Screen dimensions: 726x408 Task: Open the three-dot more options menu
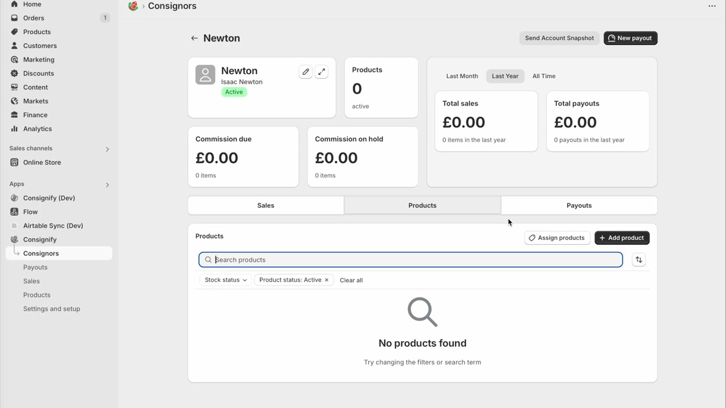(712, 6)
